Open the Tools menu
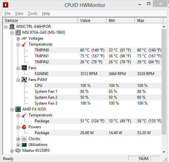 tap(32, 13)
